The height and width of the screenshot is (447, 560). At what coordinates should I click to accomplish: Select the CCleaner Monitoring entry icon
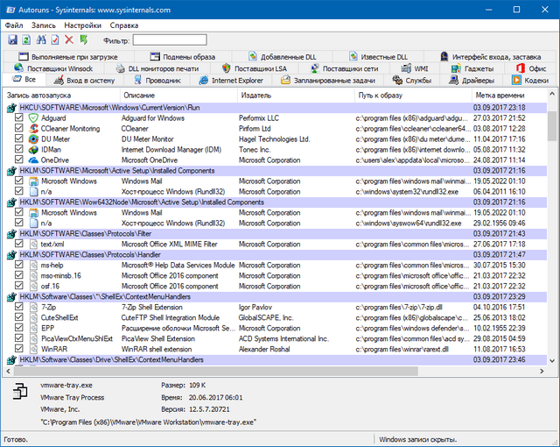tap(33, 128)
